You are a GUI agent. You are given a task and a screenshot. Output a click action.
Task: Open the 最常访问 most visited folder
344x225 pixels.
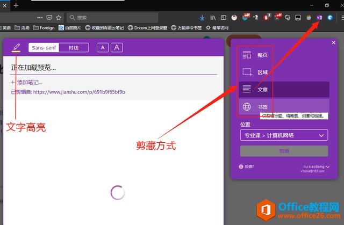tap(217, 27)
